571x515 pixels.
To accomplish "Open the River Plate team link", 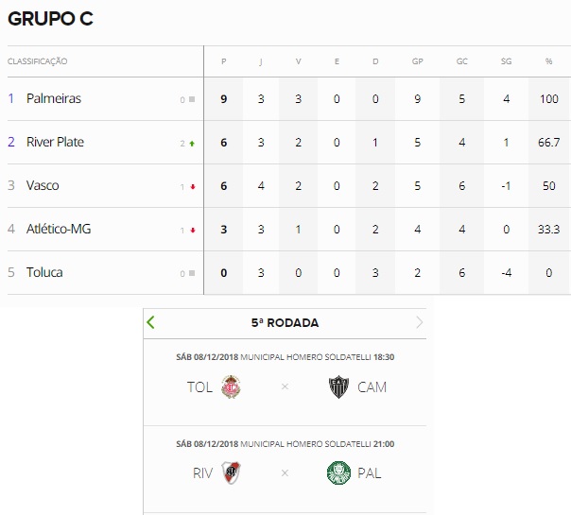I will pos(55,142).
